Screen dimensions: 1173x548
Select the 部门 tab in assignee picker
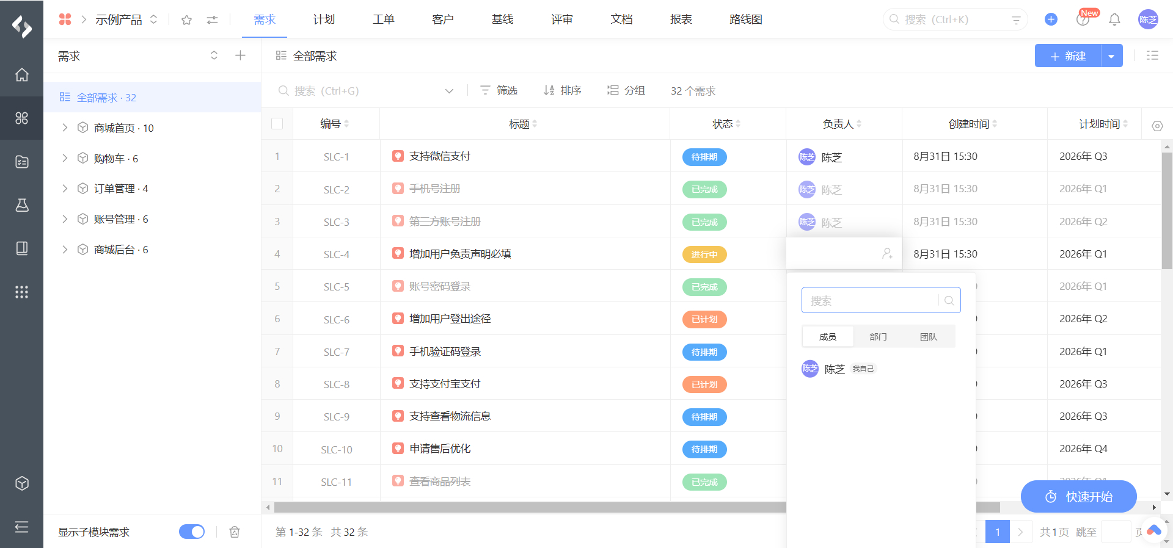878,337
